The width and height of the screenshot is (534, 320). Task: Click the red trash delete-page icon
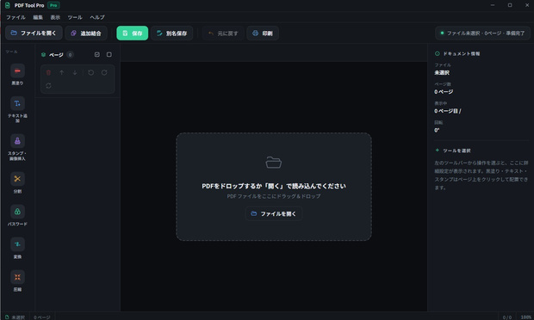click(x=48, y=73)
